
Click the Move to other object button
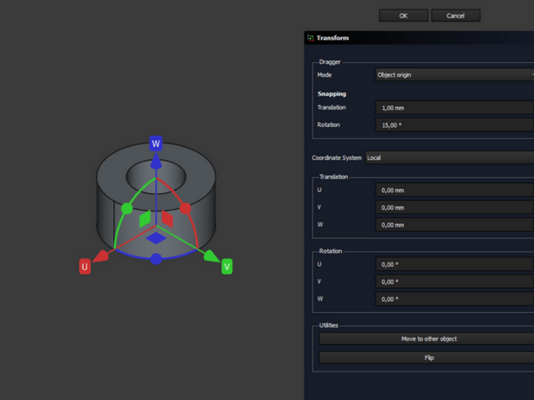pyautogui.click(x=429, y=339)
